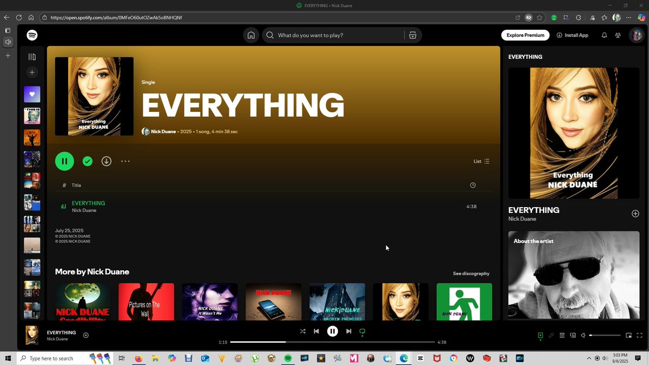649x365 pixels.
Task: Open Liked Songs in the sidebar
Action: point(32,94)
